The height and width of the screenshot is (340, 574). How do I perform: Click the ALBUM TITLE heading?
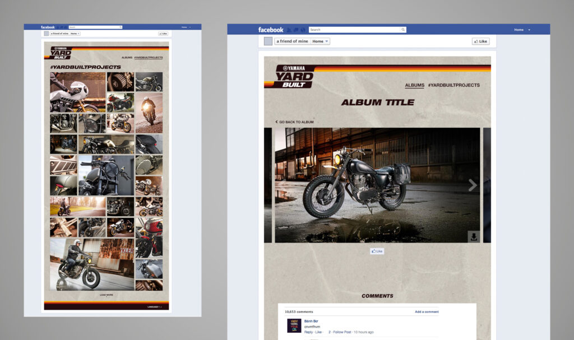point(377,103)
